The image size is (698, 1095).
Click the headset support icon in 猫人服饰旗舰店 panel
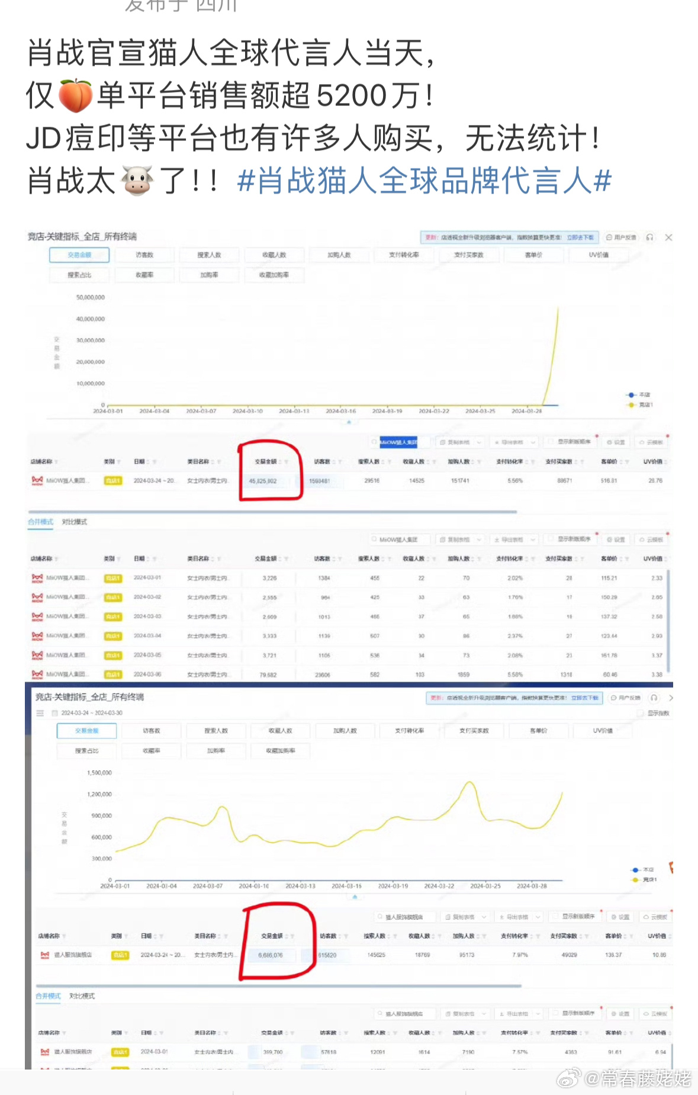click(x=654, y=698)
